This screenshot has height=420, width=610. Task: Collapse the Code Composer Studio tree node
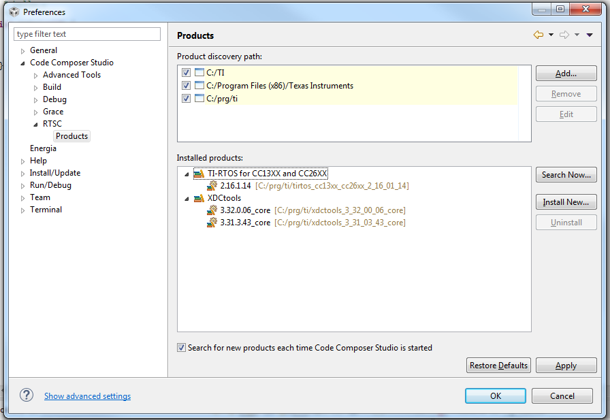(22, 63)
